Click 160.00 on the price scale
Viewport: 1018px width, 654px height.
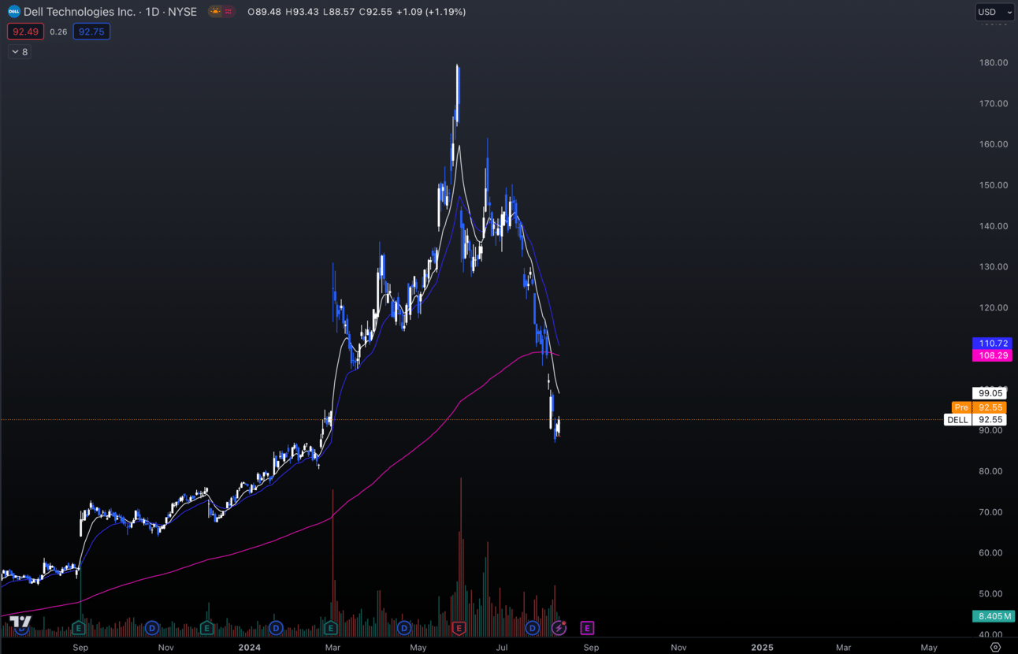(x=993, y=144)
